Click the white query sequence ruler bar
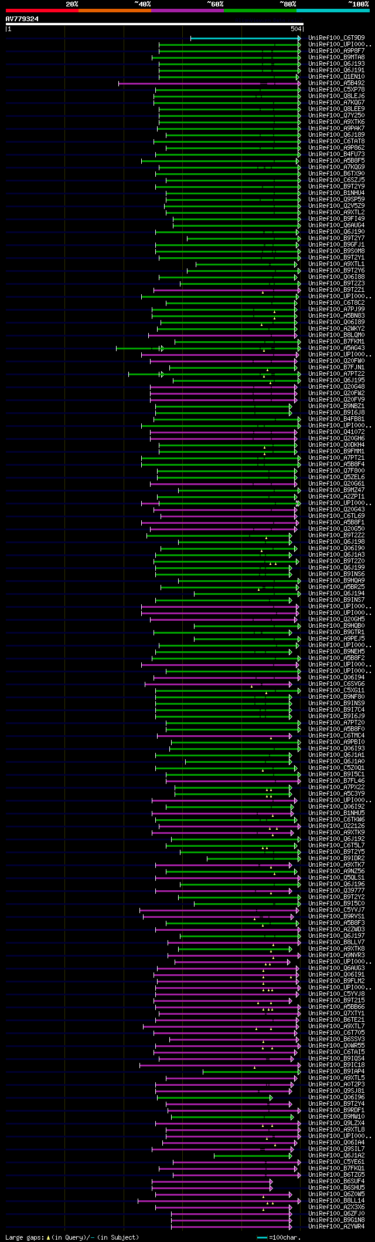The width and height of the screenshot is (375, 1242). pyautogui.click(x=154, y=24)
